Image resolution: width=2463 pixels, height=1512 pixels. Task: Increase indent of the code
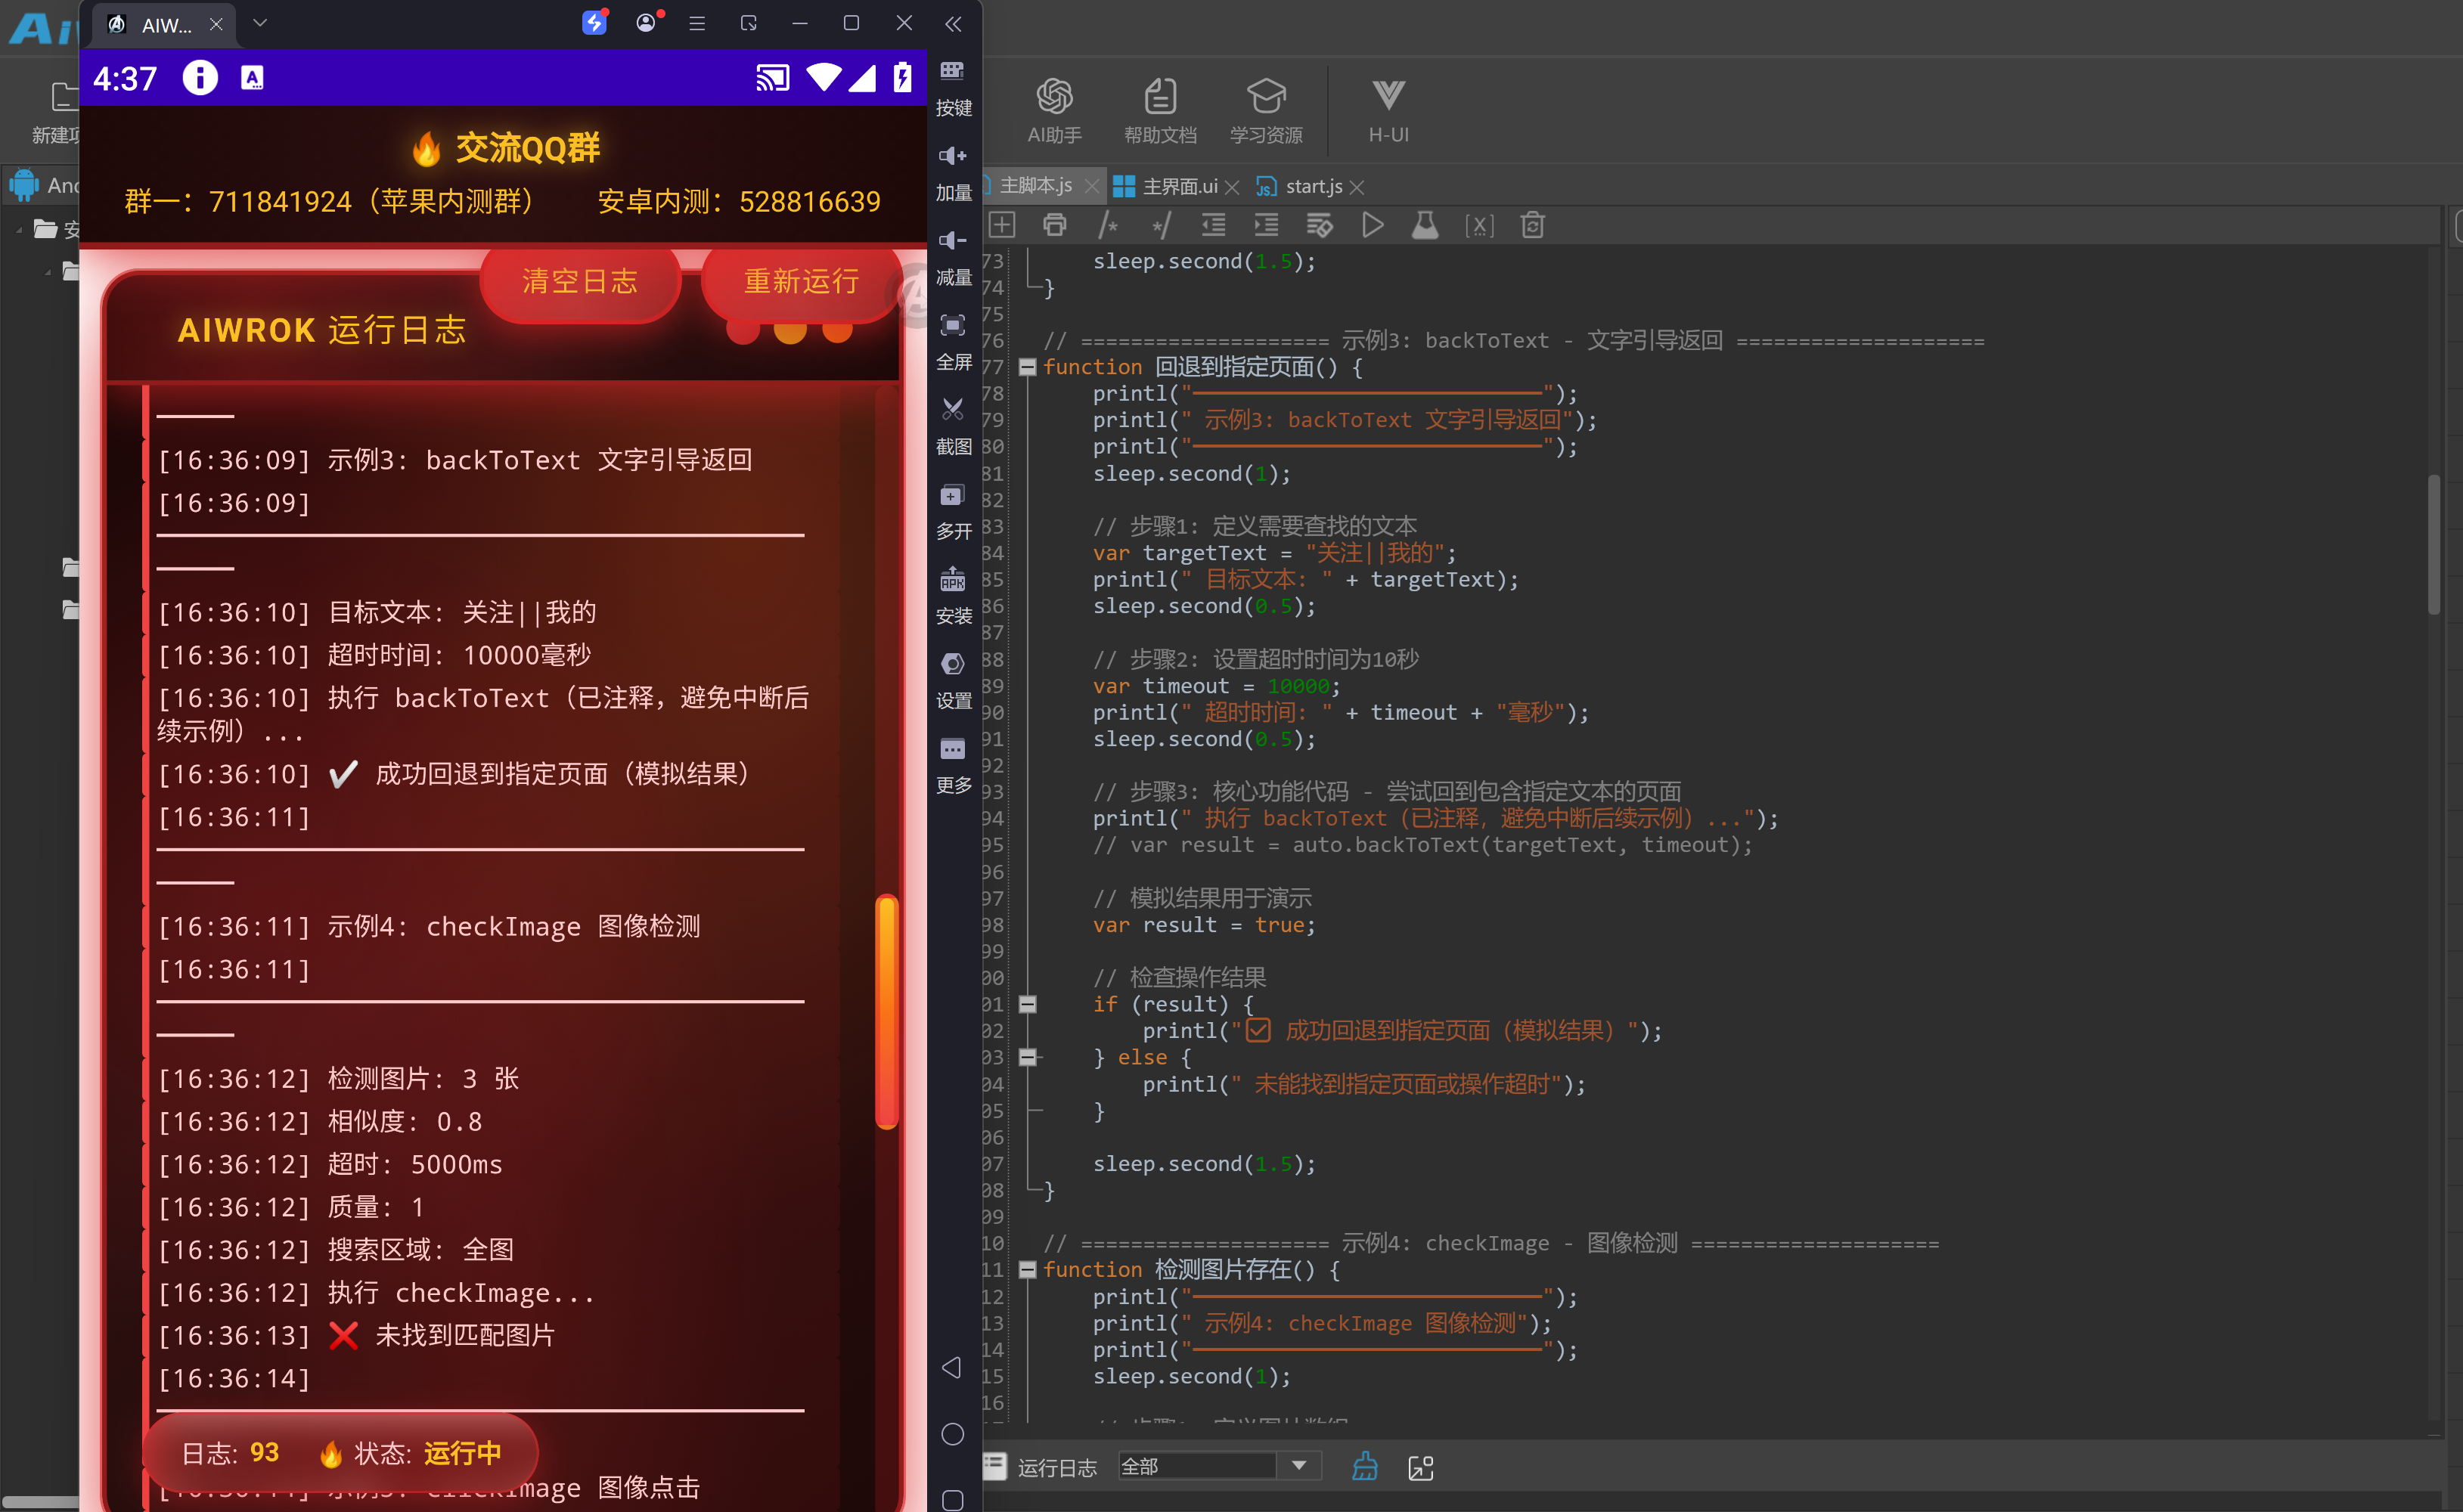click(1266, 225)
